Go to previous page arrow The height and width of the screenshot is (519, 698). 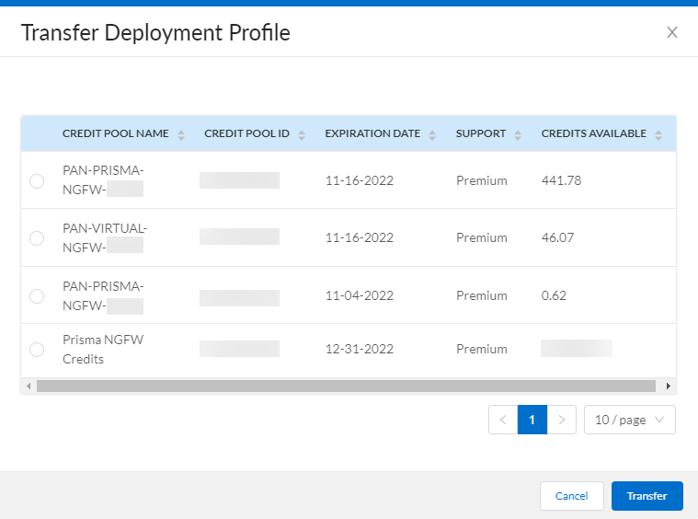503,420
